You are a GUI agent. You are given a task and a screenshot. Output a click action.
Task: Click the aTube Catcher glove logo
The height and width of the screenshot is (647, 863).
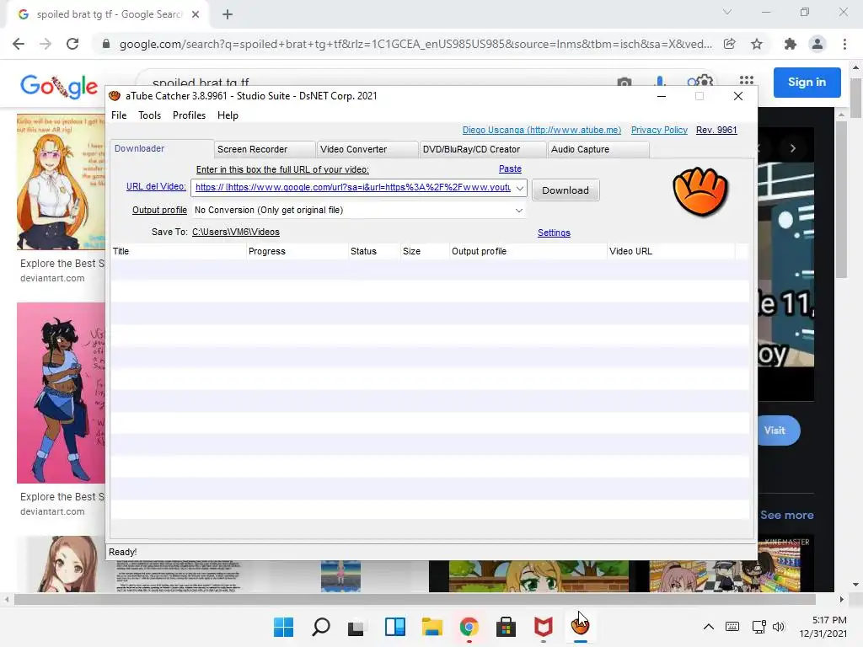tap(700, 191)
